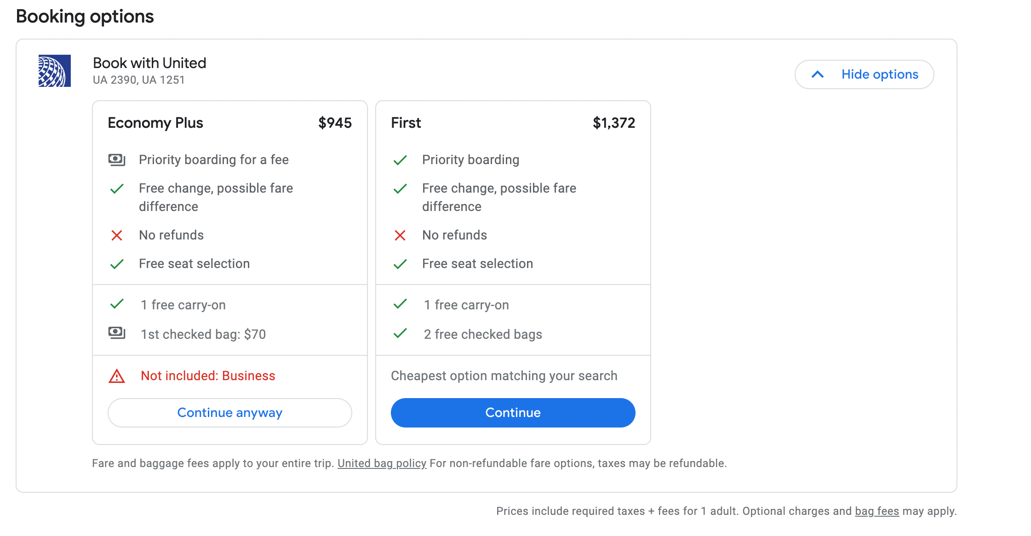
Task: Click the checkmark beside 2 free checked bags
Action: 400,333
